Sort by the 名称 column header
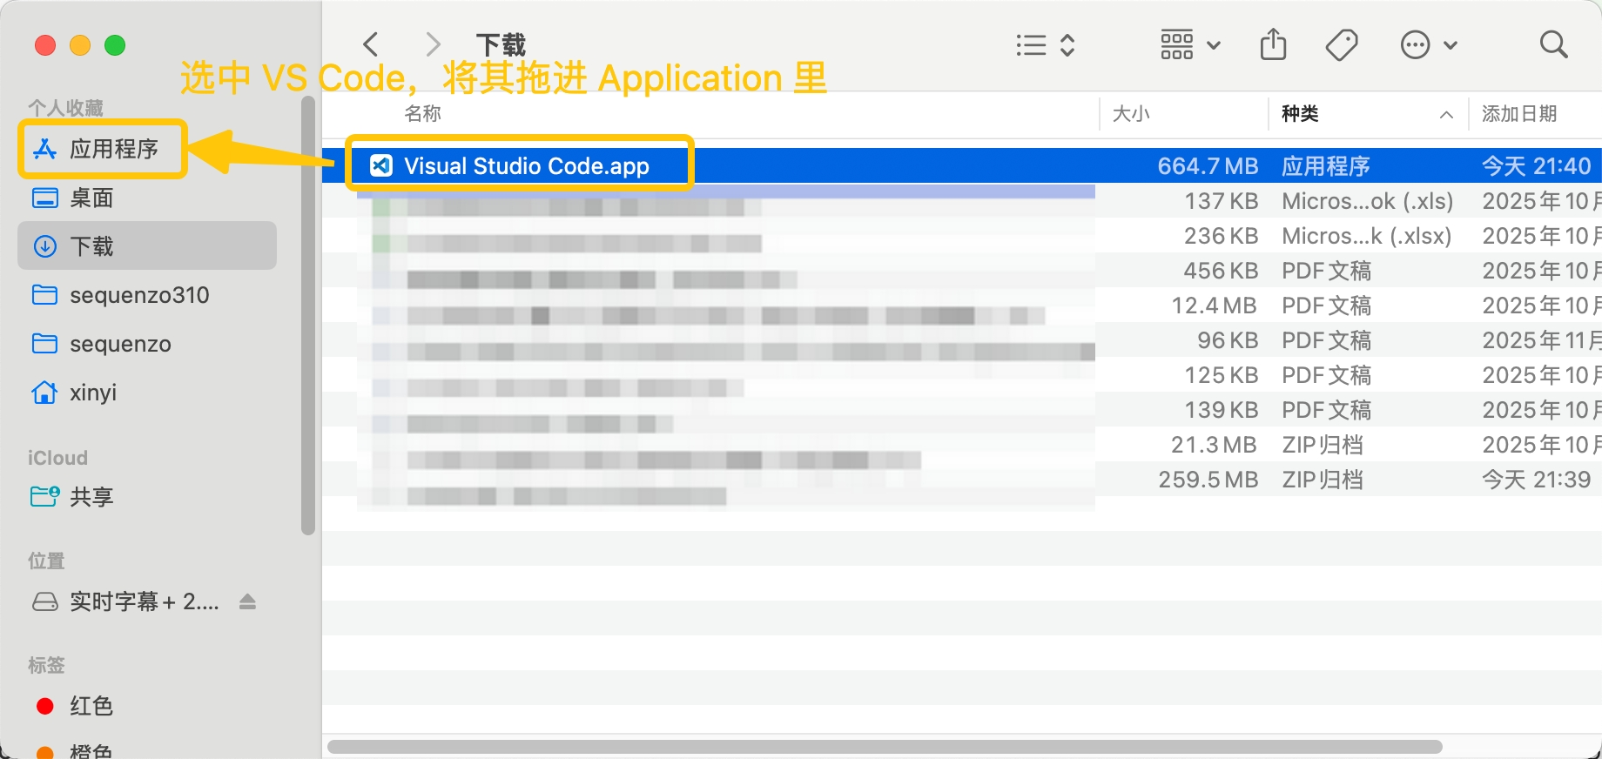The image size is (1602, 759). (x=423, y=114)
